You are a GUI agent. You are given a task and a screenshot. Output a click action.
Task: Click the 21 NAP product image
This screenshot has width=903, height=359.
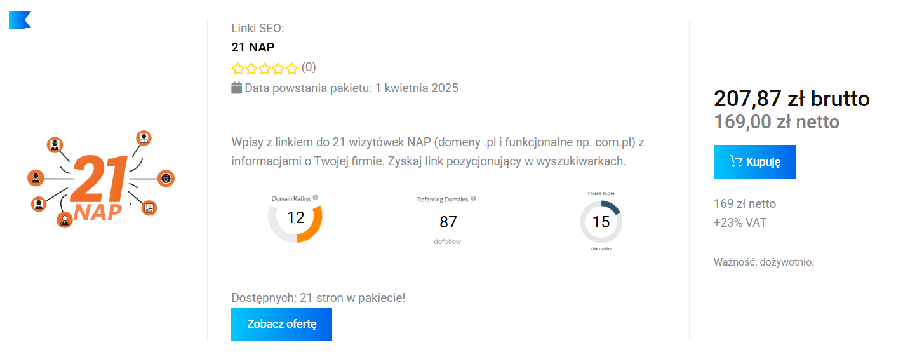102,179
